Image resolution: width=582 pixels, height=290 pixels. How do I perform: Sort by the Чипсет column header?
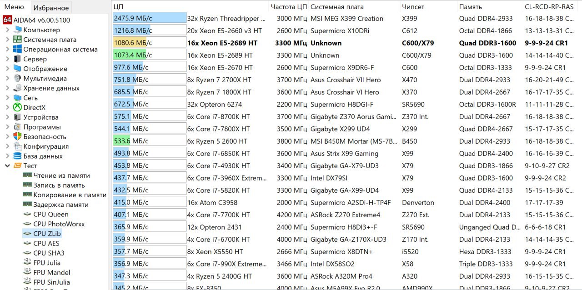[x=428, y=7]
